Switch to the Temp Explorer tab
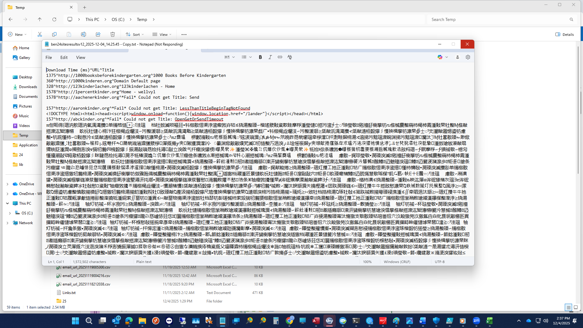Viewport: 583px width, 328px height. (40, 7)
